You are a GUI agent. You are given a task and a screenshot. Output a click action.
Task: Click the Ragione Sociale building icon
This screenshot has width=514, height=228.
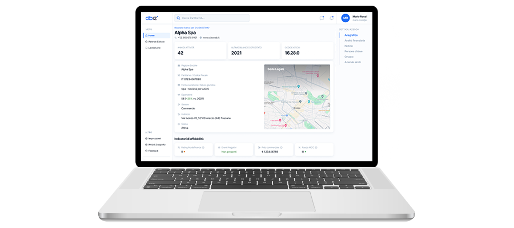179,66
